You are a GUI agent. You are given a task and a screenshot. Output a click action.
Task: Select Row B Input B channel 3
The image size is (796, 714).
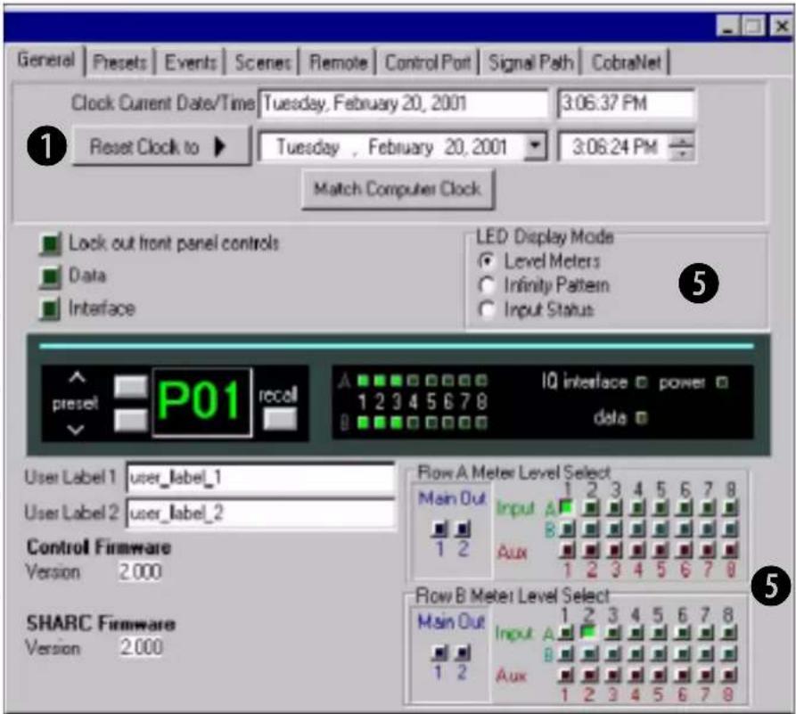click(612, 654)
